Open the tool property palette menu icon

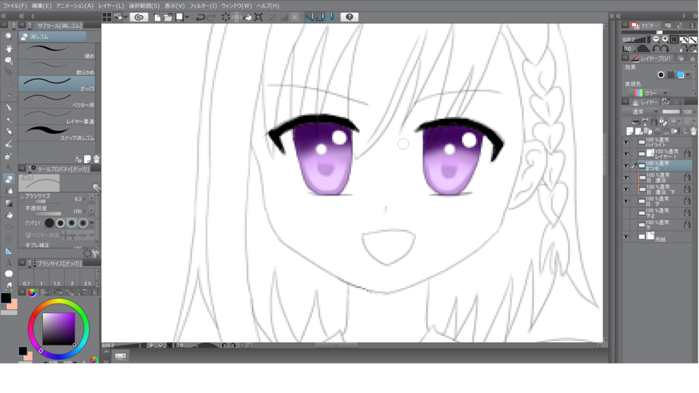pos(22,169)
